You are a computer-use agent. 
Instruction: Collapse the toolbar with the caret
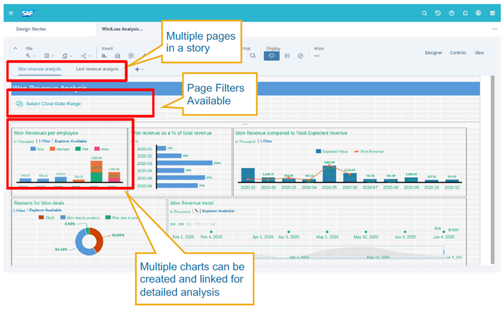[x=15, y=48]
